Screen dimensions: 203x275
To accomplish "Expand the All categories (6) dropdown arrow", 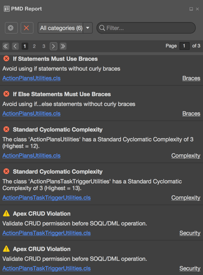I will coord(88,28).
